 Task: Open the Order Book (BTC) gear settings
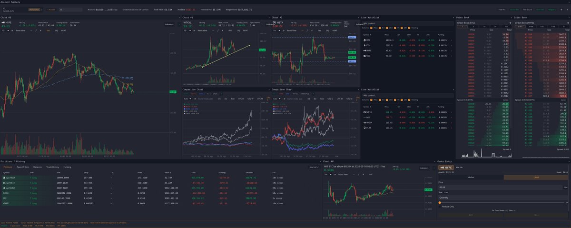(510, 23)
